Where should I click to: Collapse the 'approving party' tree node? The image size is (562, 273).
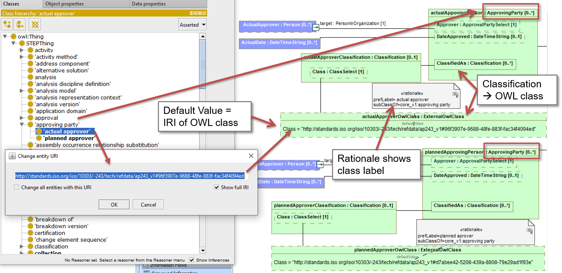[x=22, y=124]
